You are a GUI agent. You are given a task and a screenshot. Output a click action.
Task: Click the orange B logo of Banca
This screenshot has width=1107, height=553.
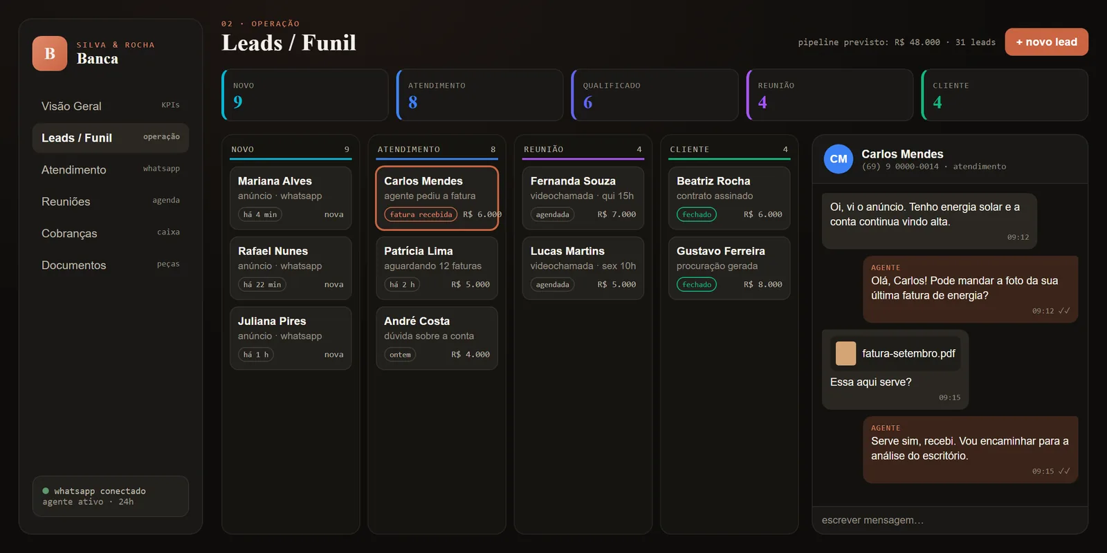[50, 53]
